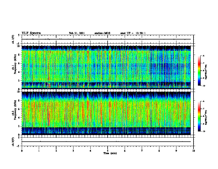Click the "ch.3(V)" waveform axis label
The height and width of the screenshot is (169, 218).
(x=13, y=142)
